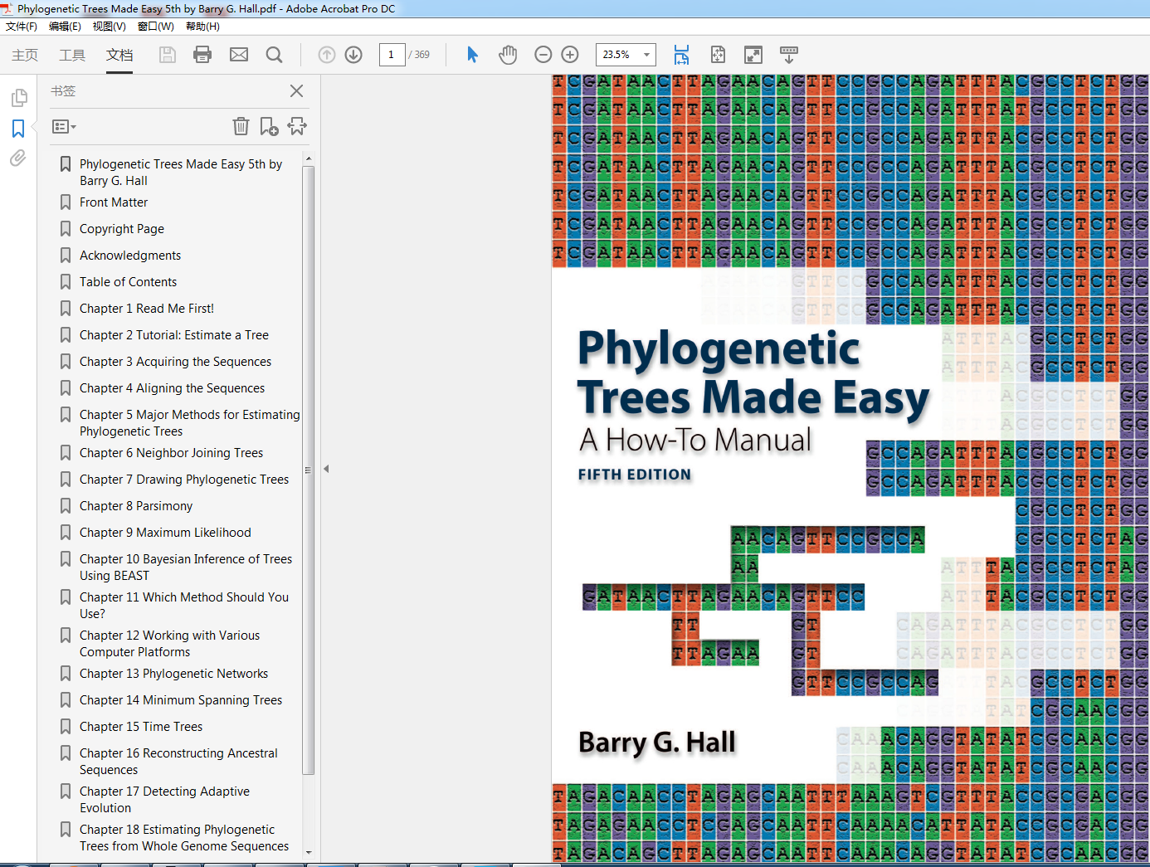1150x867 pixels.
Task: Open Chapter 11 Which Method bookmark
Action: [184, 606]
